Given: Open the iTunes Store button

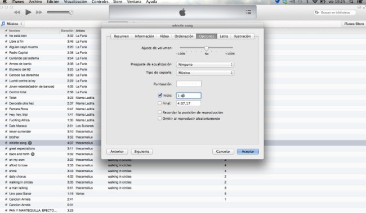Looking at the screenshot, I should [354, 24].
